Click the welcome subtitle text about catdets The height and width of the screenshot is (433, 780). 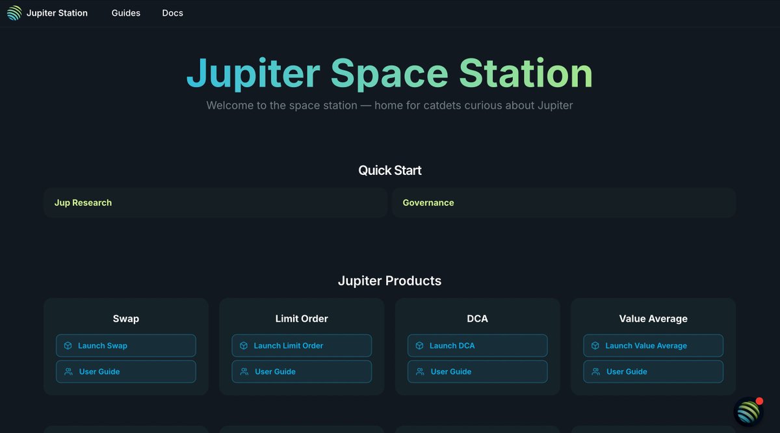click(x=390, y=105)
